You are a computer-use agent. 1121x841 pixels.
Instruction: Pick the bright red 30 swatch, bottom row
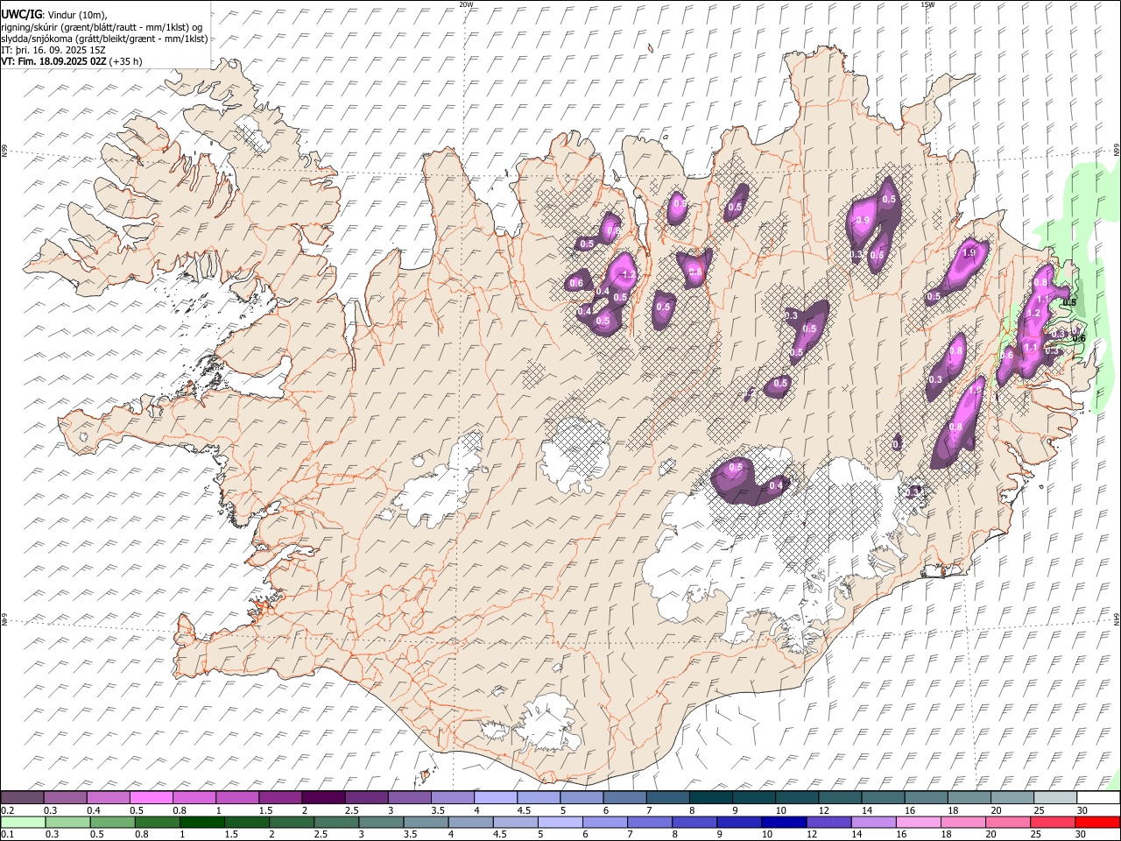point(1096,823)
